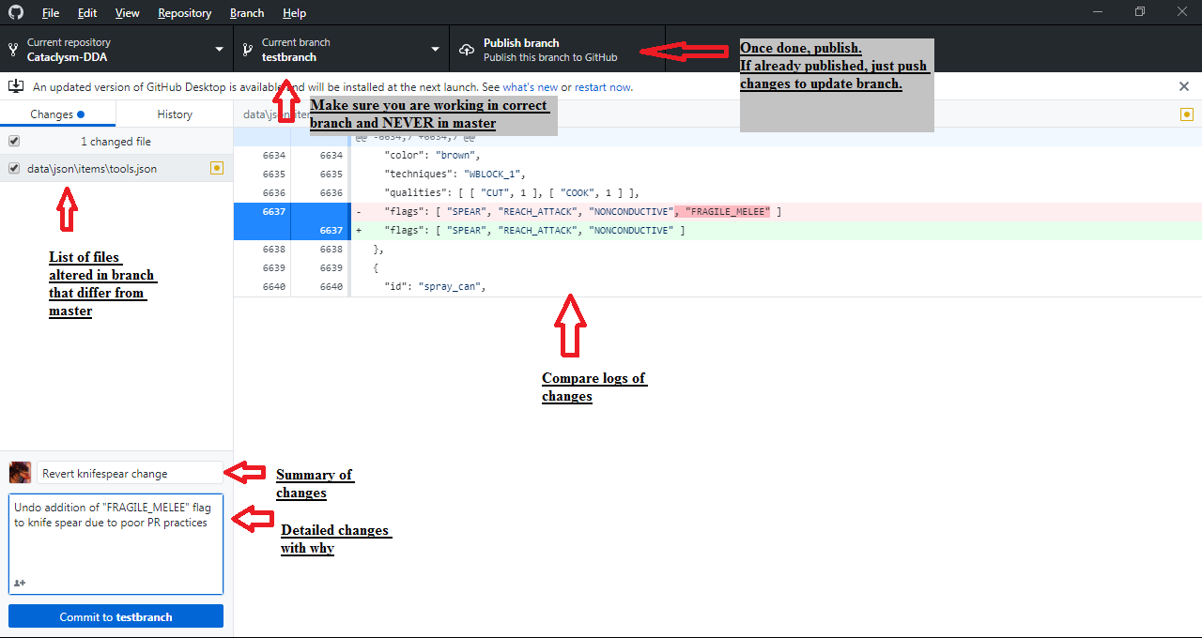The height and width of the screenshot is (638, 1202).
Task: Select data\json\items\tools.json in changed files
Action: coord(116,169)
